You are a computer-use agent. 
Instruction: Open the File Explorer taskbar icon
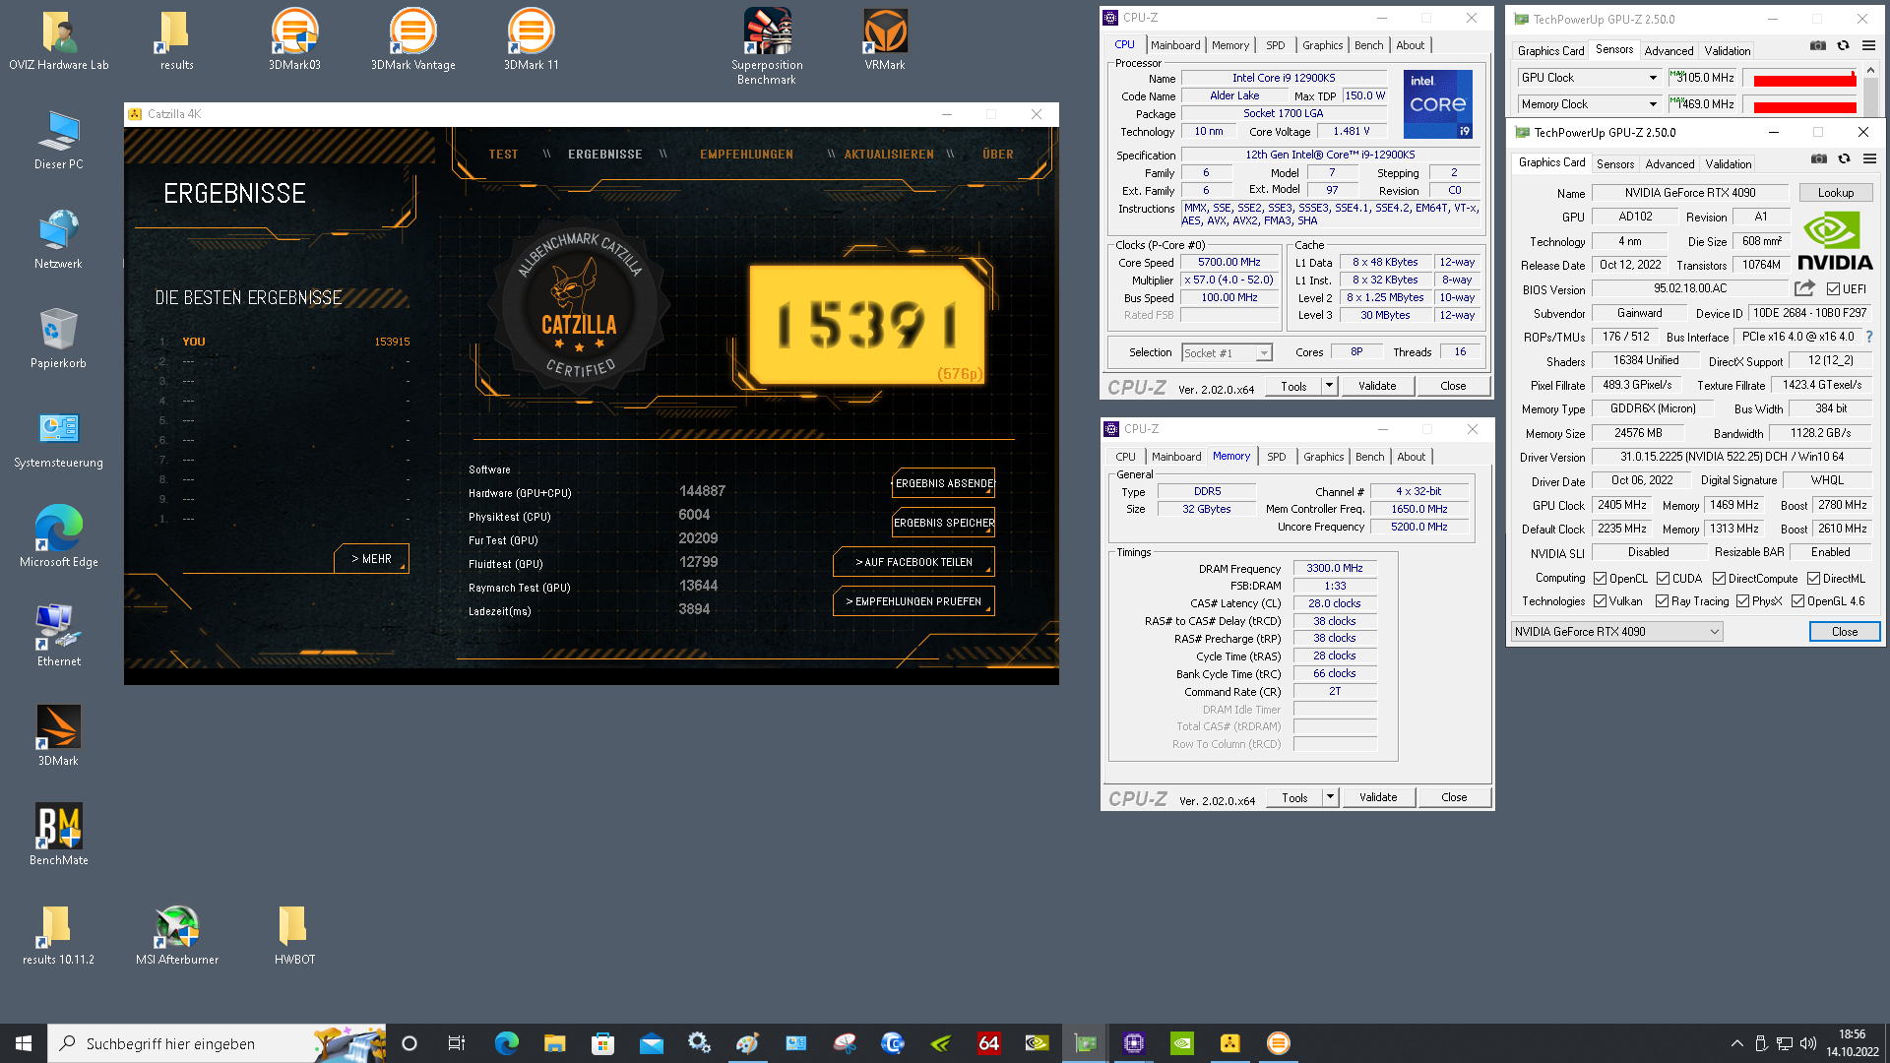click(x=554, y=1043)
